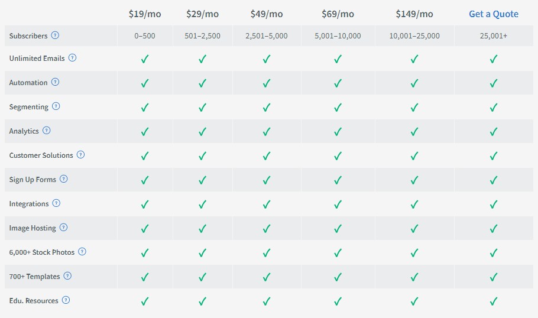Screen dimensions: 538x318
Task: Click the 25,001+ subscribers cell
Action: (x=494, y=35)
